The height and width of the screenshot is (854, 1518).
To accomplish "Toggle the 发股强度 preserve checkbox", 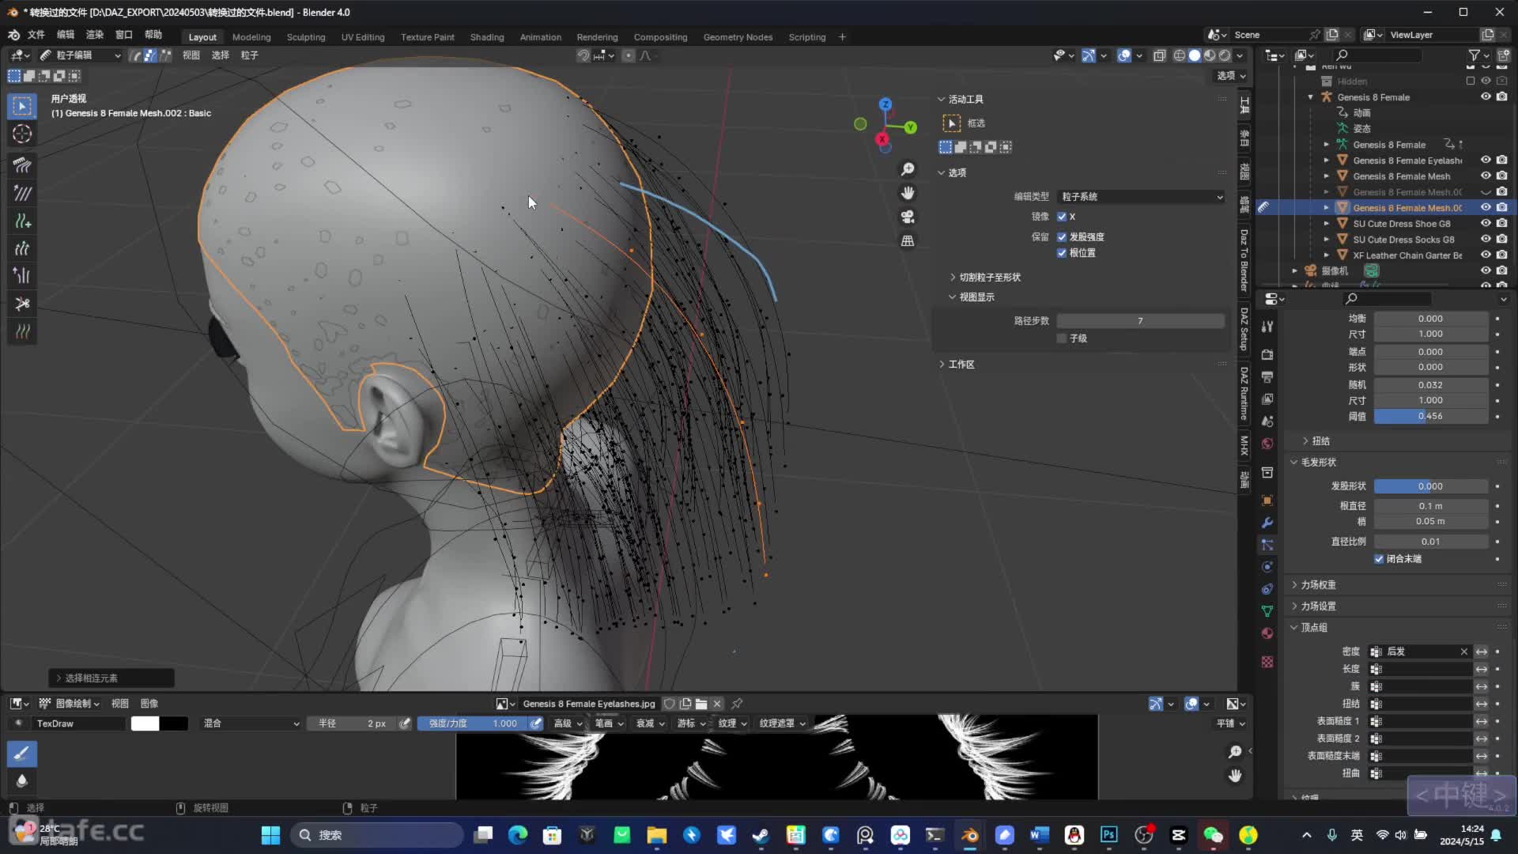I will click(1062, 237).
